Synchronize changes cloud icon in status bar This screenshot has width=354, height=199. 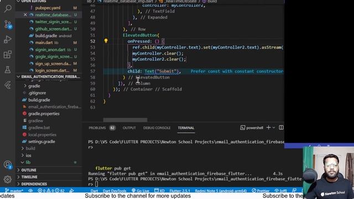point(30,191)
